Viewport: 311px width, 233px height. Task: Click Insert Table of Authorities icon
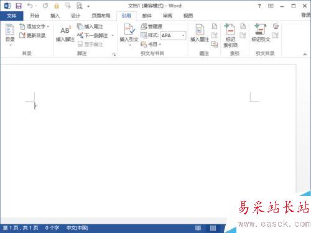coord(276,27)
